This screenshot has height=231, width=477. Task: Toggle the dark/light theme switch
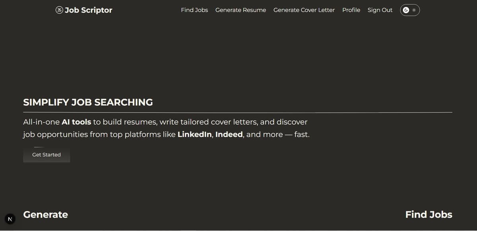[410, 10]
